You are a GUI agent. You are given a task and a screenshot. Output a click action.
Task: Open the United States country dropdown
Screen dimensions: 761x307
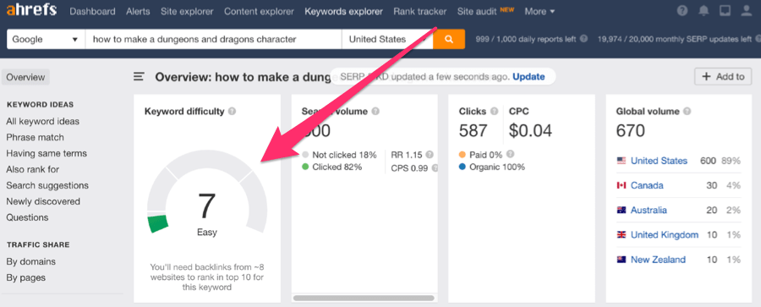(387, 40)
